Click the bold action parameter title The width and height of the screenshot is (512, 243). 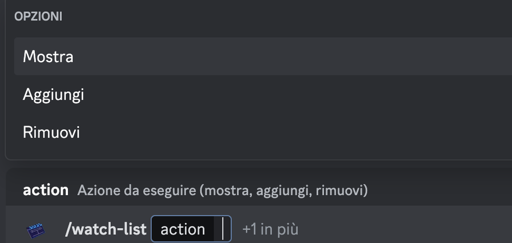(x=46, y=190)
